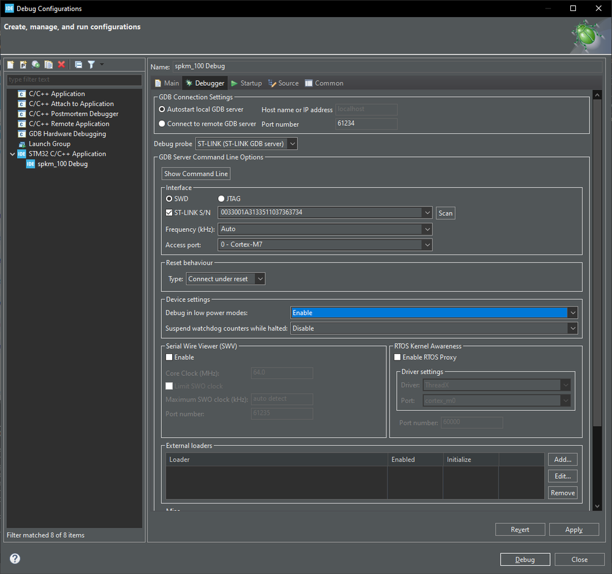612x574 pixels.
Task: Click the Collapse All icon in toolbar
Action: (78, 64)
